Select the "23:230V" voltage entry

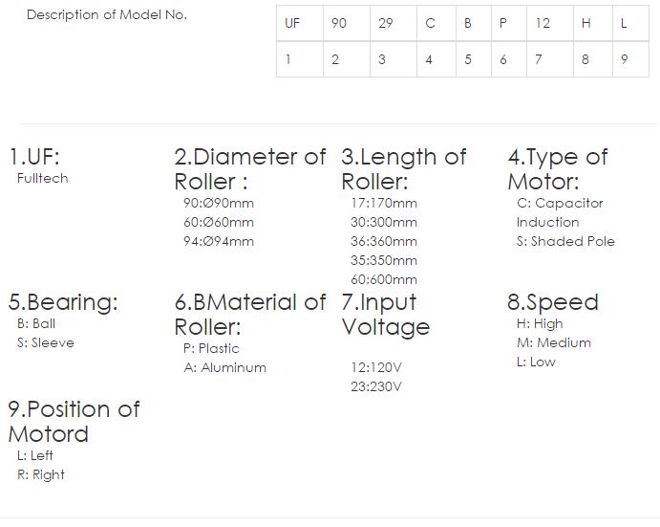pos(376,386)
